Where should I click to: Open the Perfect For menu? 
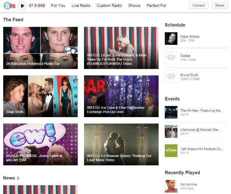coord(156,5)
